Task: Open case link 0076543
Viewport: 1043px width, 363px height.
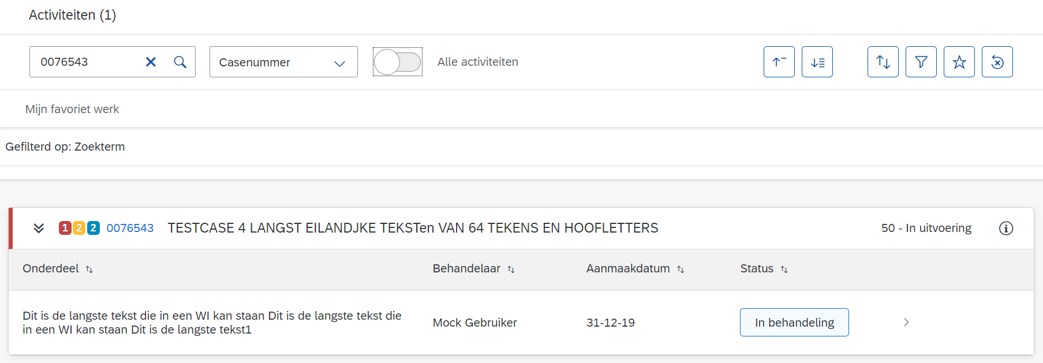Action: click(x=130, y=228)
